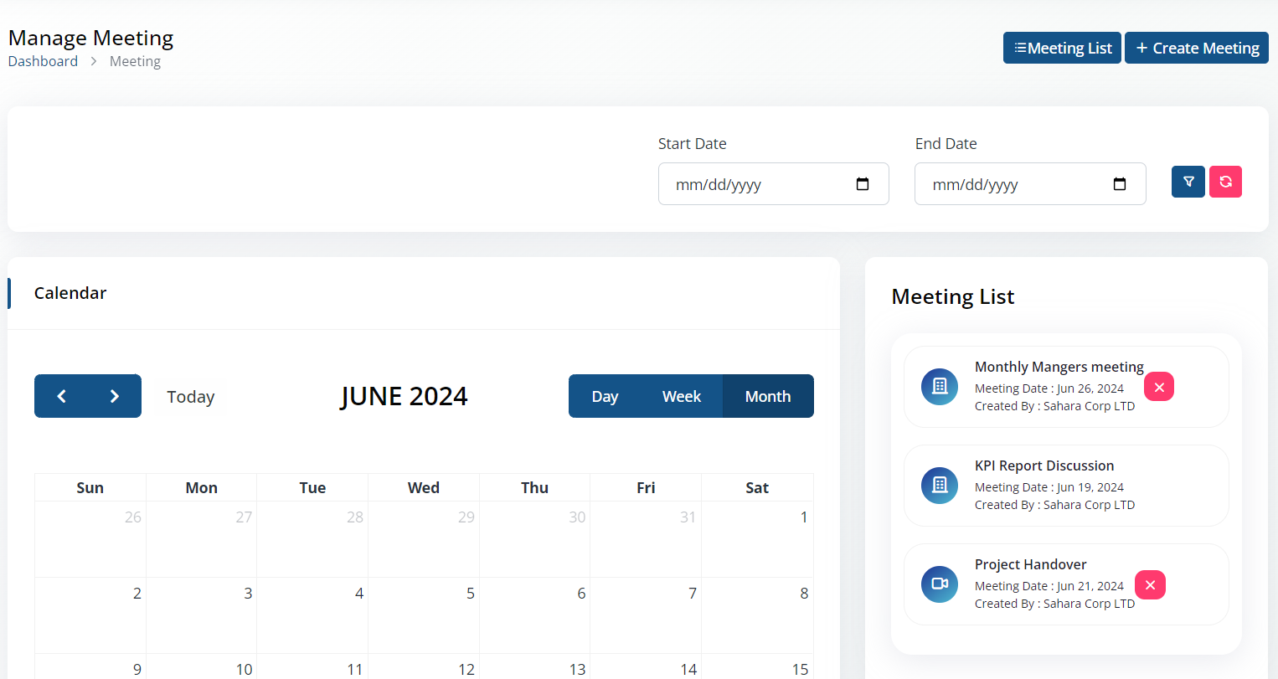The height and width of the screenshot is (679, 1278).
Task: Select June 5 in the calendar
Action: 424,615
